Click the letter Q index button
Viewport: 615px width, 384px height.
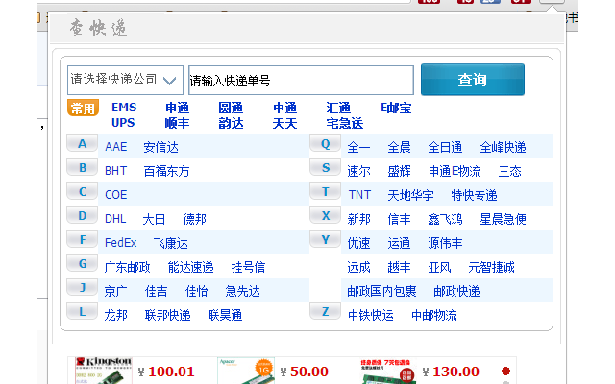point(325,143)
